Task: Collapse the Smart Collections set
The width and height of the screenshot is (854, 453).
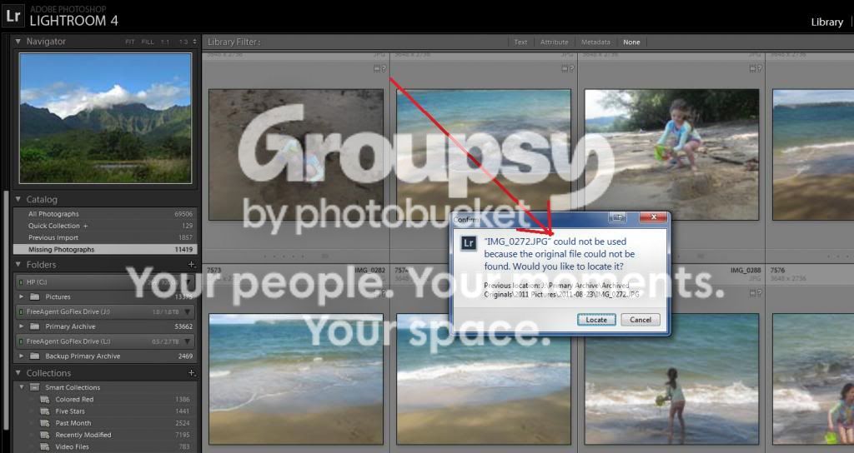Action: pos(22,387)
